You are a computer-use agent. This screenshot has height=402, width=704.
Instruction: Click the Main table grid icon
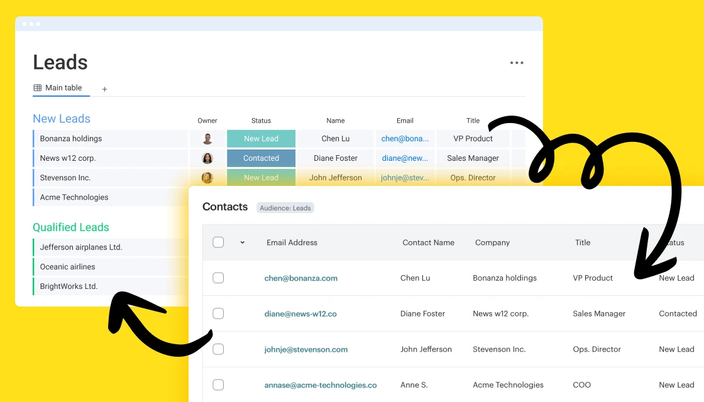click(x=37, y=88)
